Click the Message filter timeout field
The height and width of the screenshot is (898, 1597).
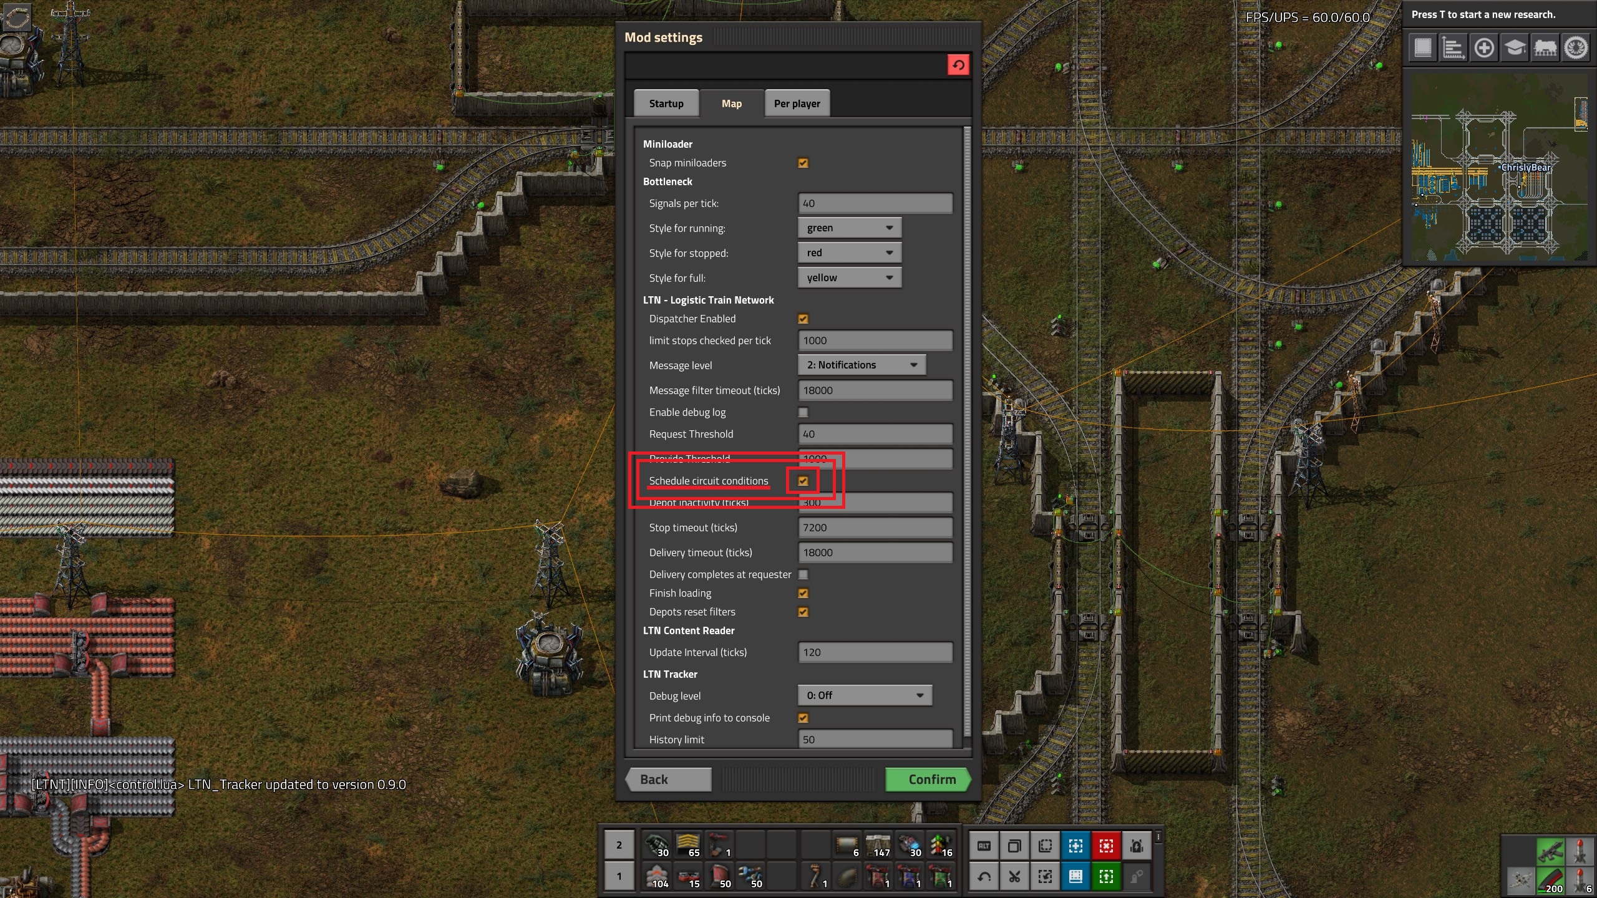pyautogui.click(x=875, y=390)
